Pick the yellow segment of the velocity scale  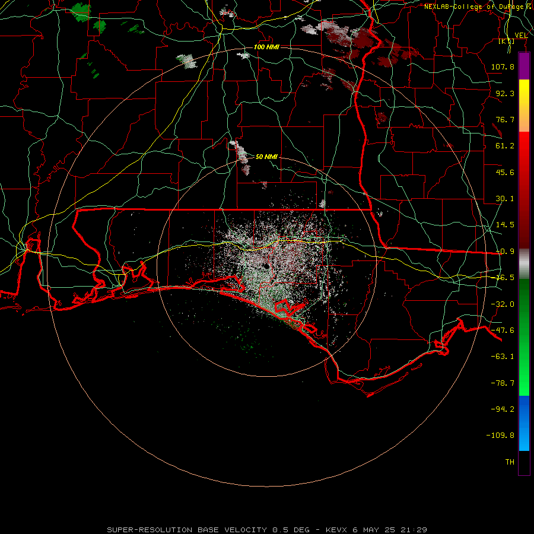(524, 93)
